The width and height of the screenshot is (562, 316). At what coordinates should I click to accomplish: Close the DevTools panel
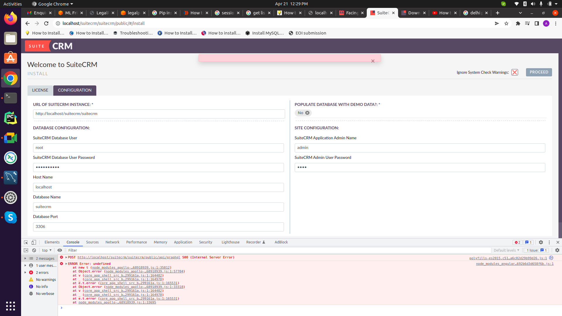tap(558, 242)
